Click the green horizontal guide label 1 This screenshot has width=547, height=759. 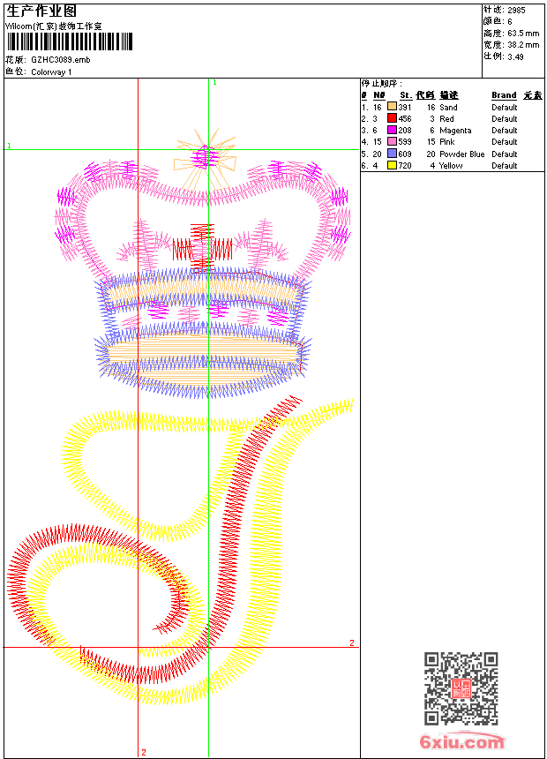tap(9, 146)
